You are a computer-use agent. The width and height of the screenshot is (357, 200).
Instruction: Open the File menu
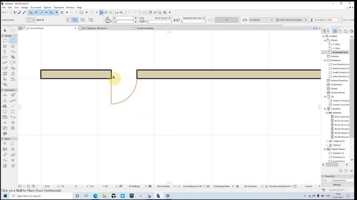[4, 7]
